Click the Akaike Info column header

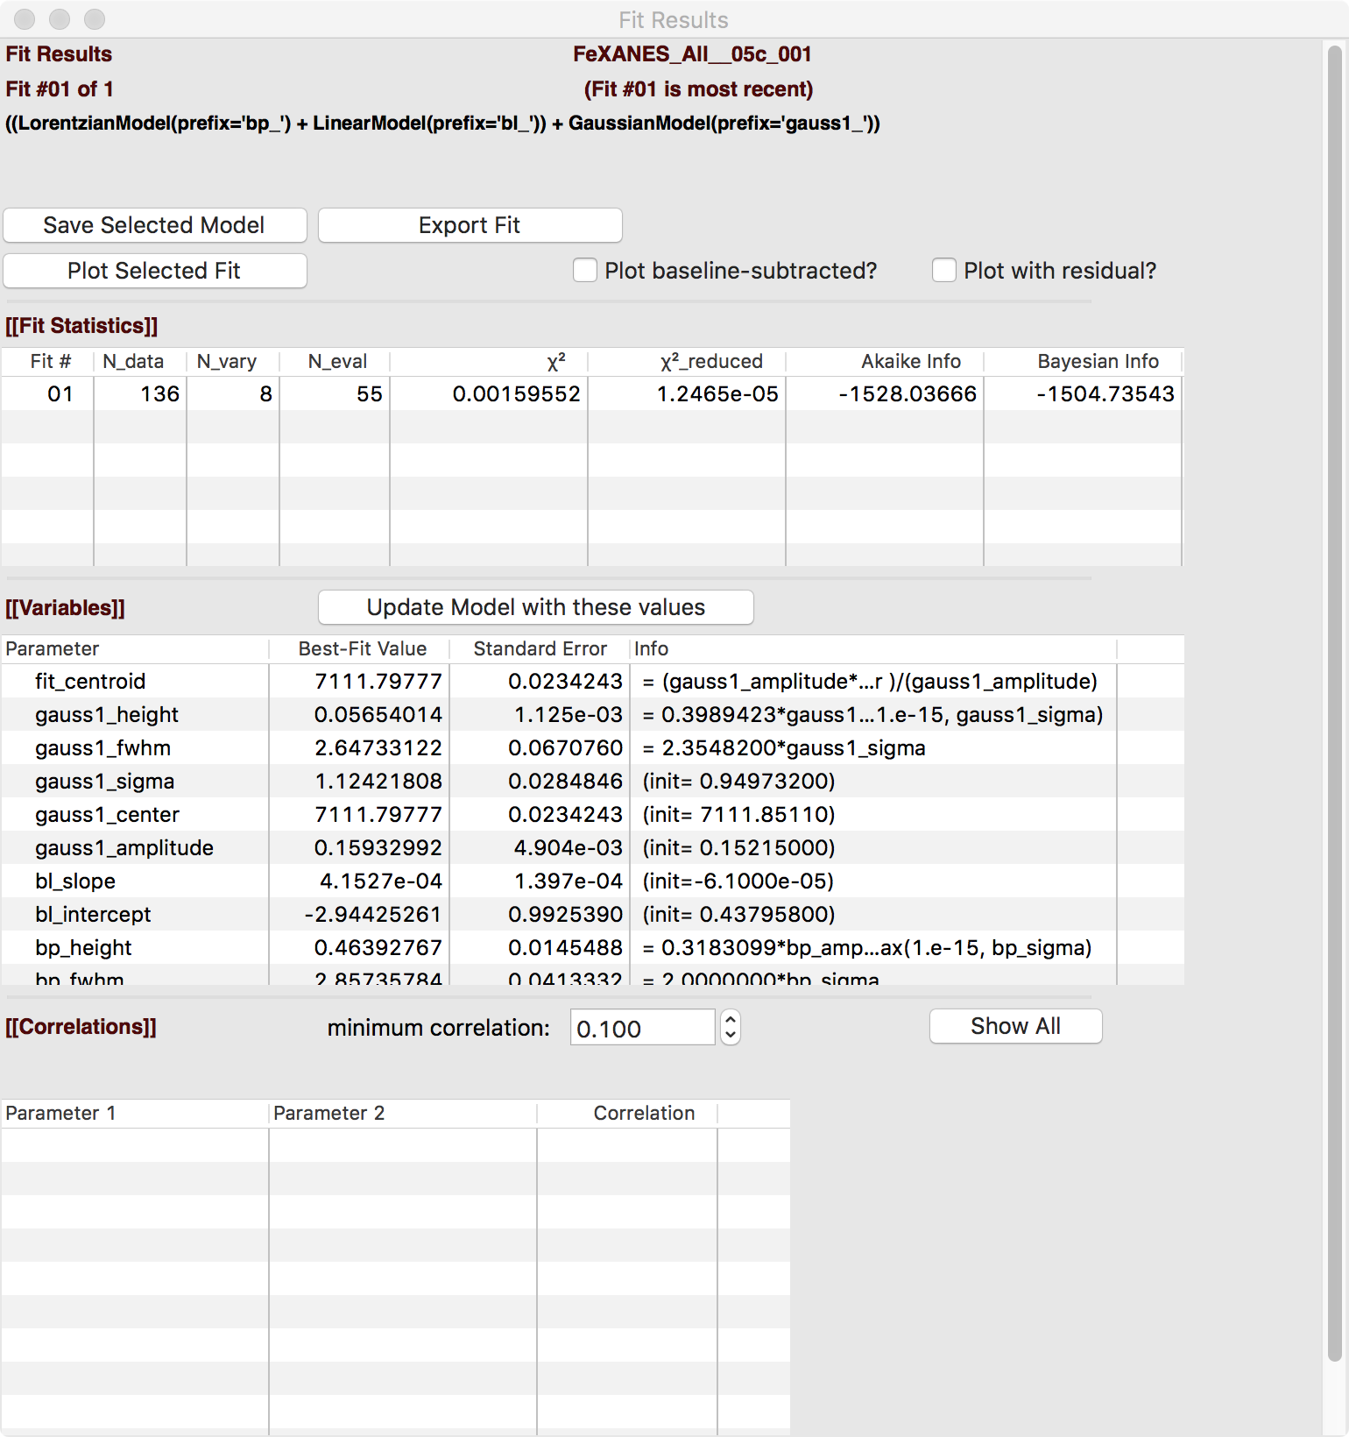click(910, 361)
